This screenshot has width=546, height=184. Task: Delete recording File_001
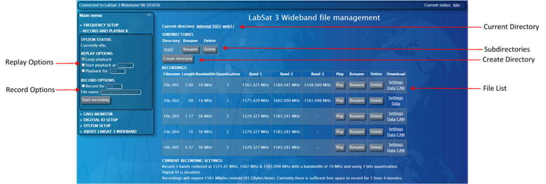tap(376, 85)
